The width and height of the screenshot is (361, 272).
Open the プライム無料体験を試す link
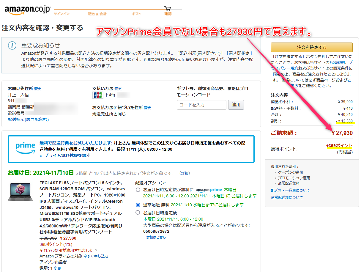(67, 155)
